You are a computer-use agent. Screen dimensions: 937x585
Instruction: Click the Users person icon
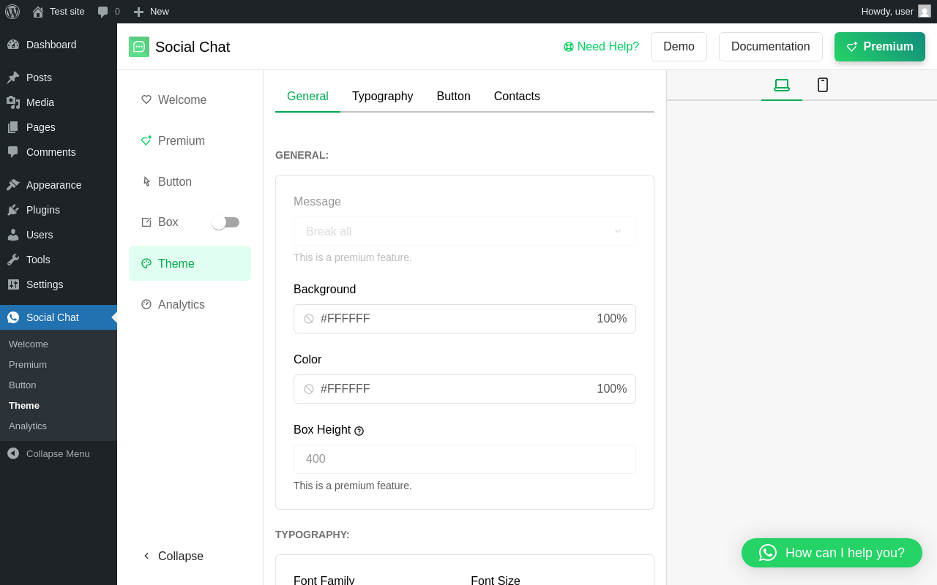[x=13, y=235]
